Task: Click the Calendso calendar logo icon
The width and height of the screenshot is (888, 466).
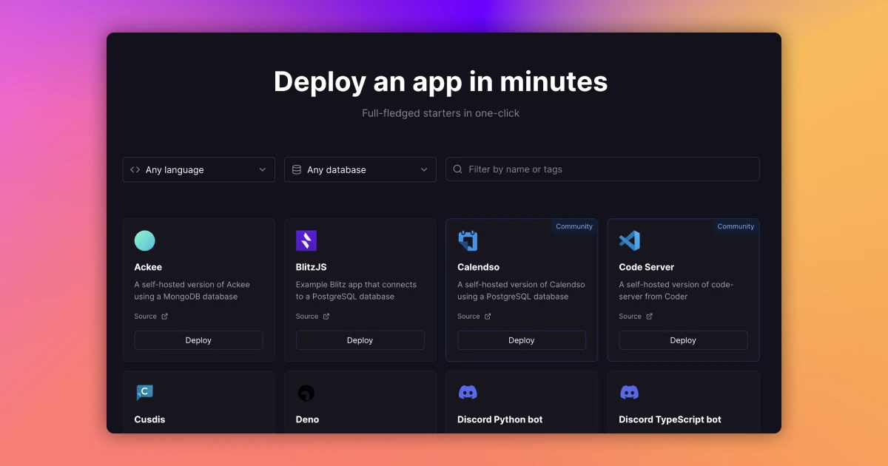Action: (468, 240)
